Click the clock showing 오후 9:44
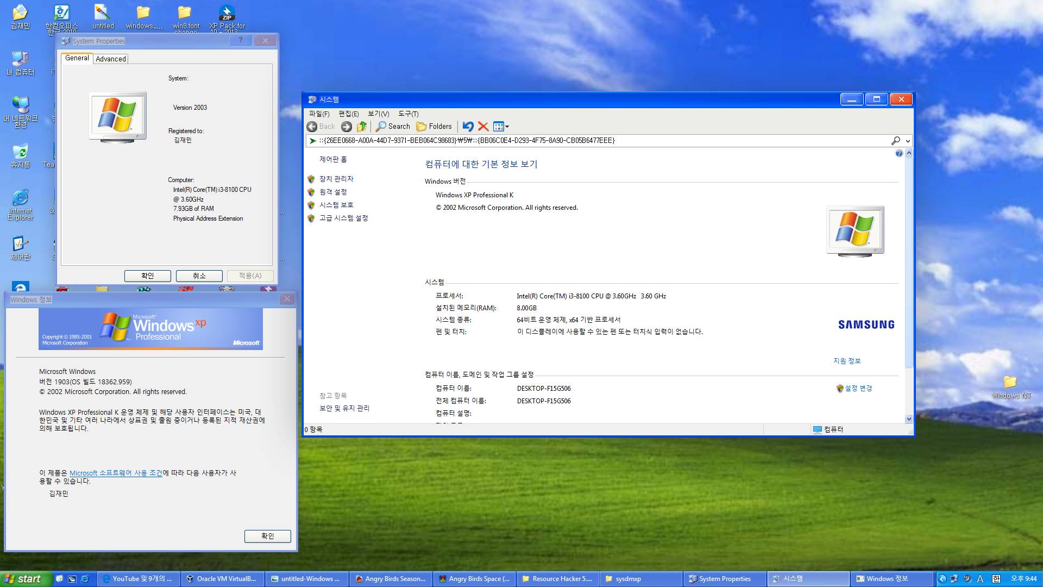This screenshot has width=1043, height=587. coord(1023,579)
